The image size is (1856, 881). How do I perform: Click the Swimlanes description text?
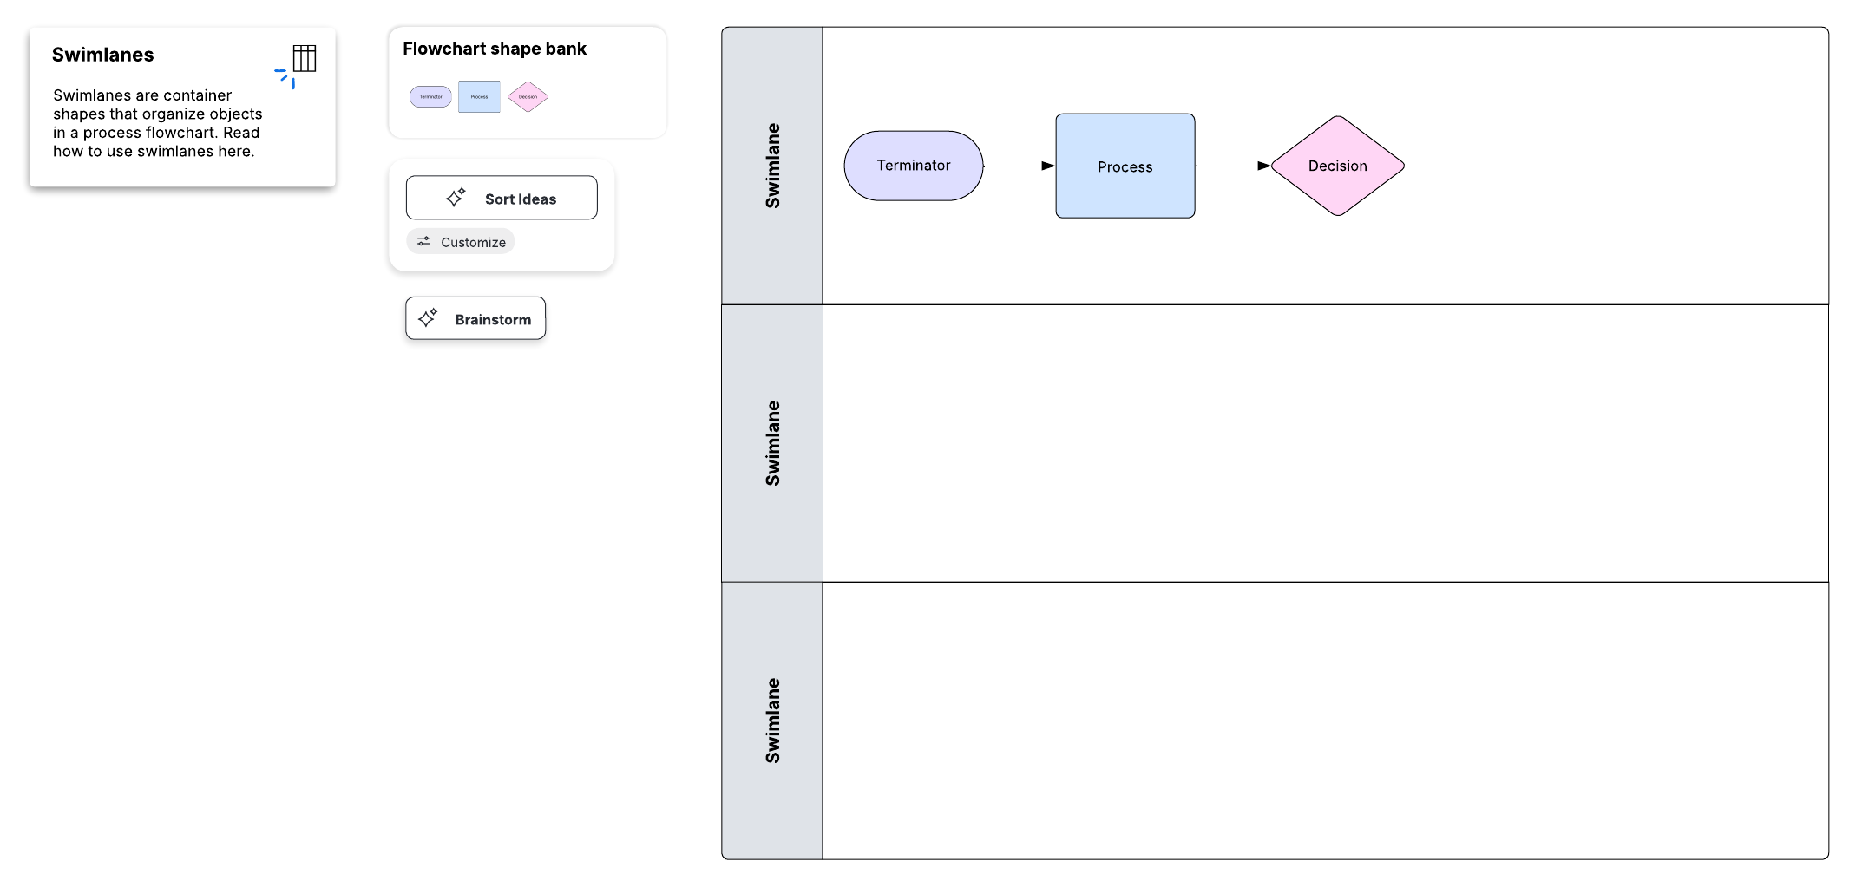tap(157, 123)
